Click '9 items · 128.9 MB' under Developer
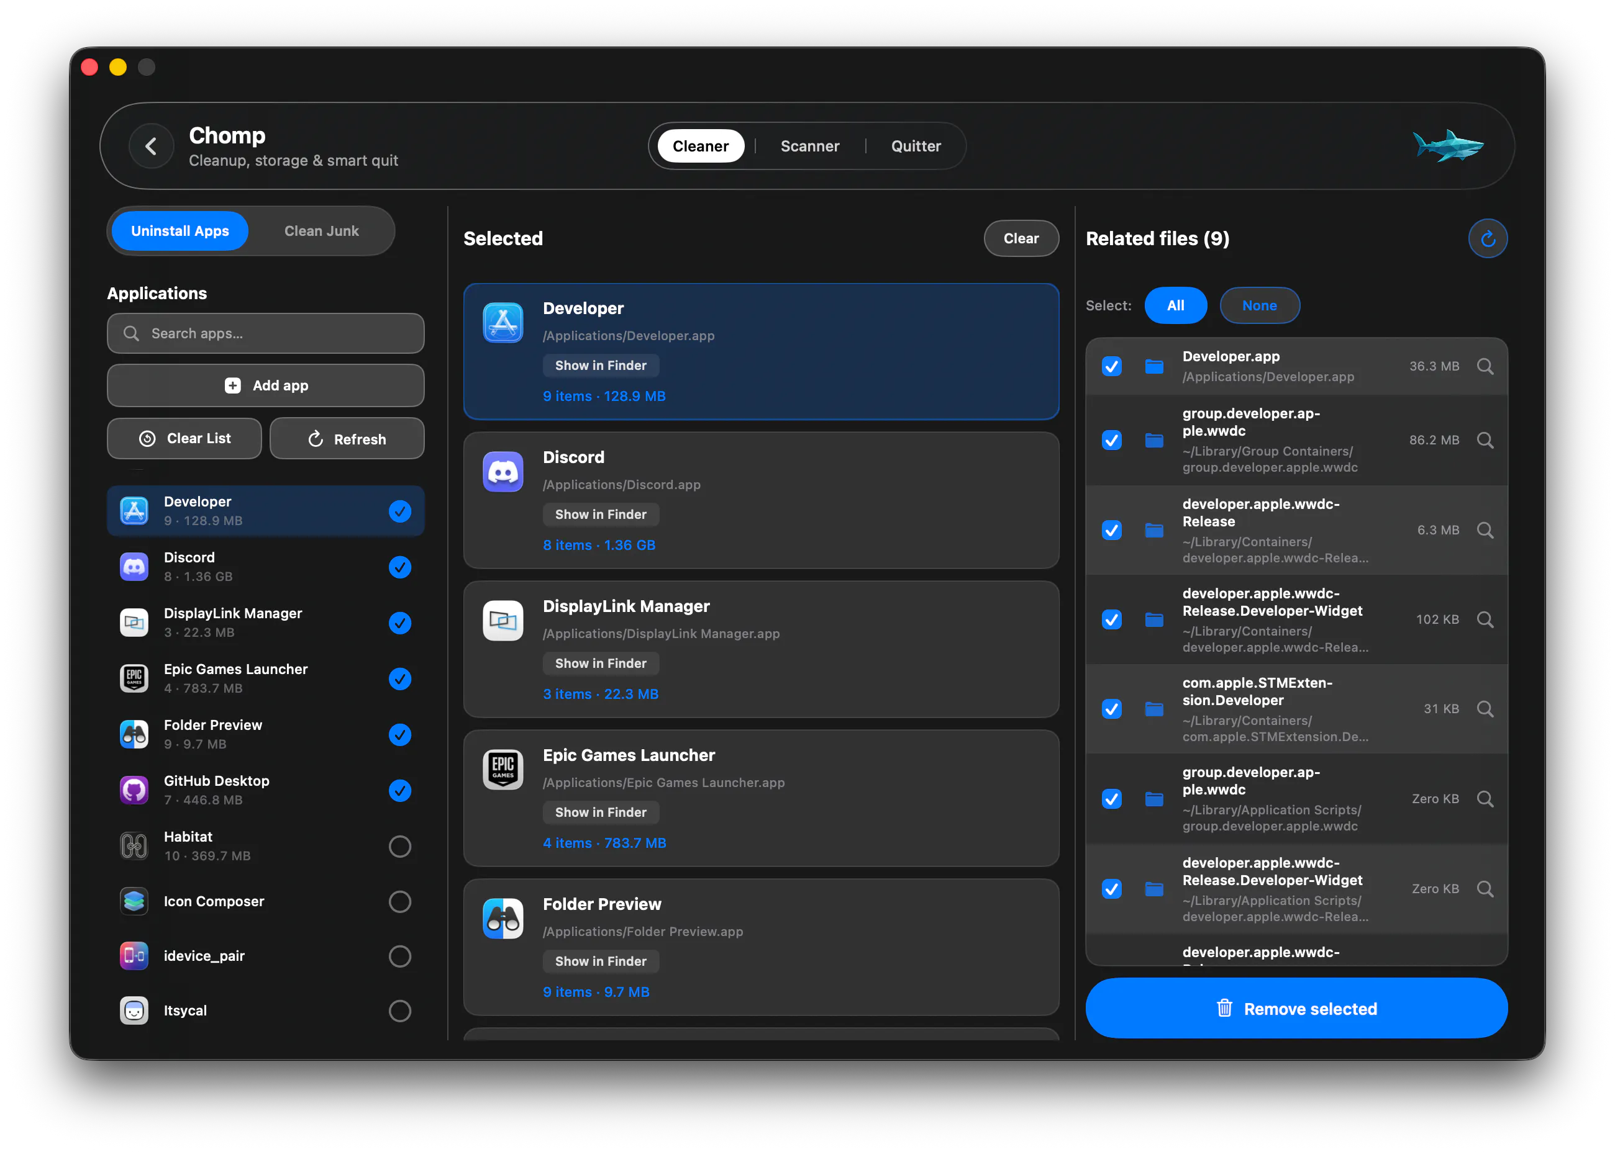Viewport: 1615px width, 1152px height. [x=604, y=396]
